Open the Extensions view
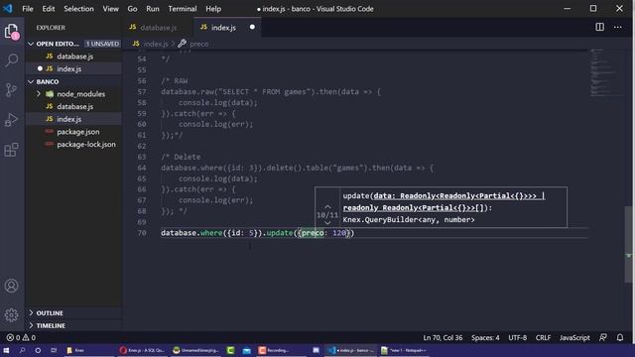Screen dimensions: 635x357 11,150
